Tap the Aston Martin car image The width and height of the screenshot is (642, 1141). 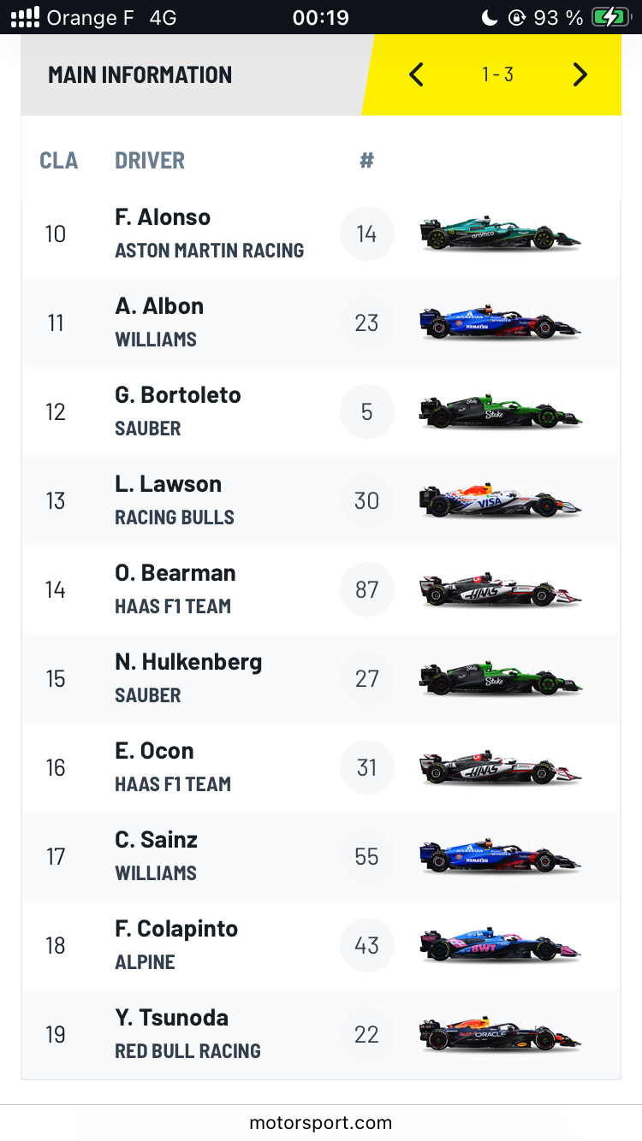[500, 234]
